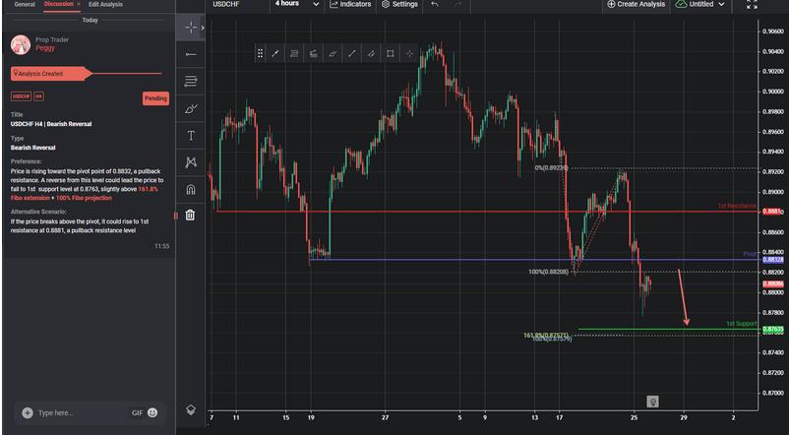Viewport: 789px width, 435px height.
Task: Open the emoji picker
Action: (152, 412)
